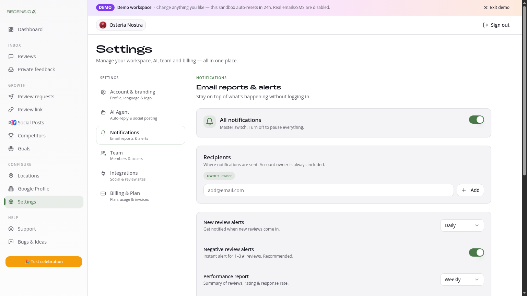The width and height of the screenshot is (527, 296).
Task: Click the owner recipient chip
Action: (219, 176)
